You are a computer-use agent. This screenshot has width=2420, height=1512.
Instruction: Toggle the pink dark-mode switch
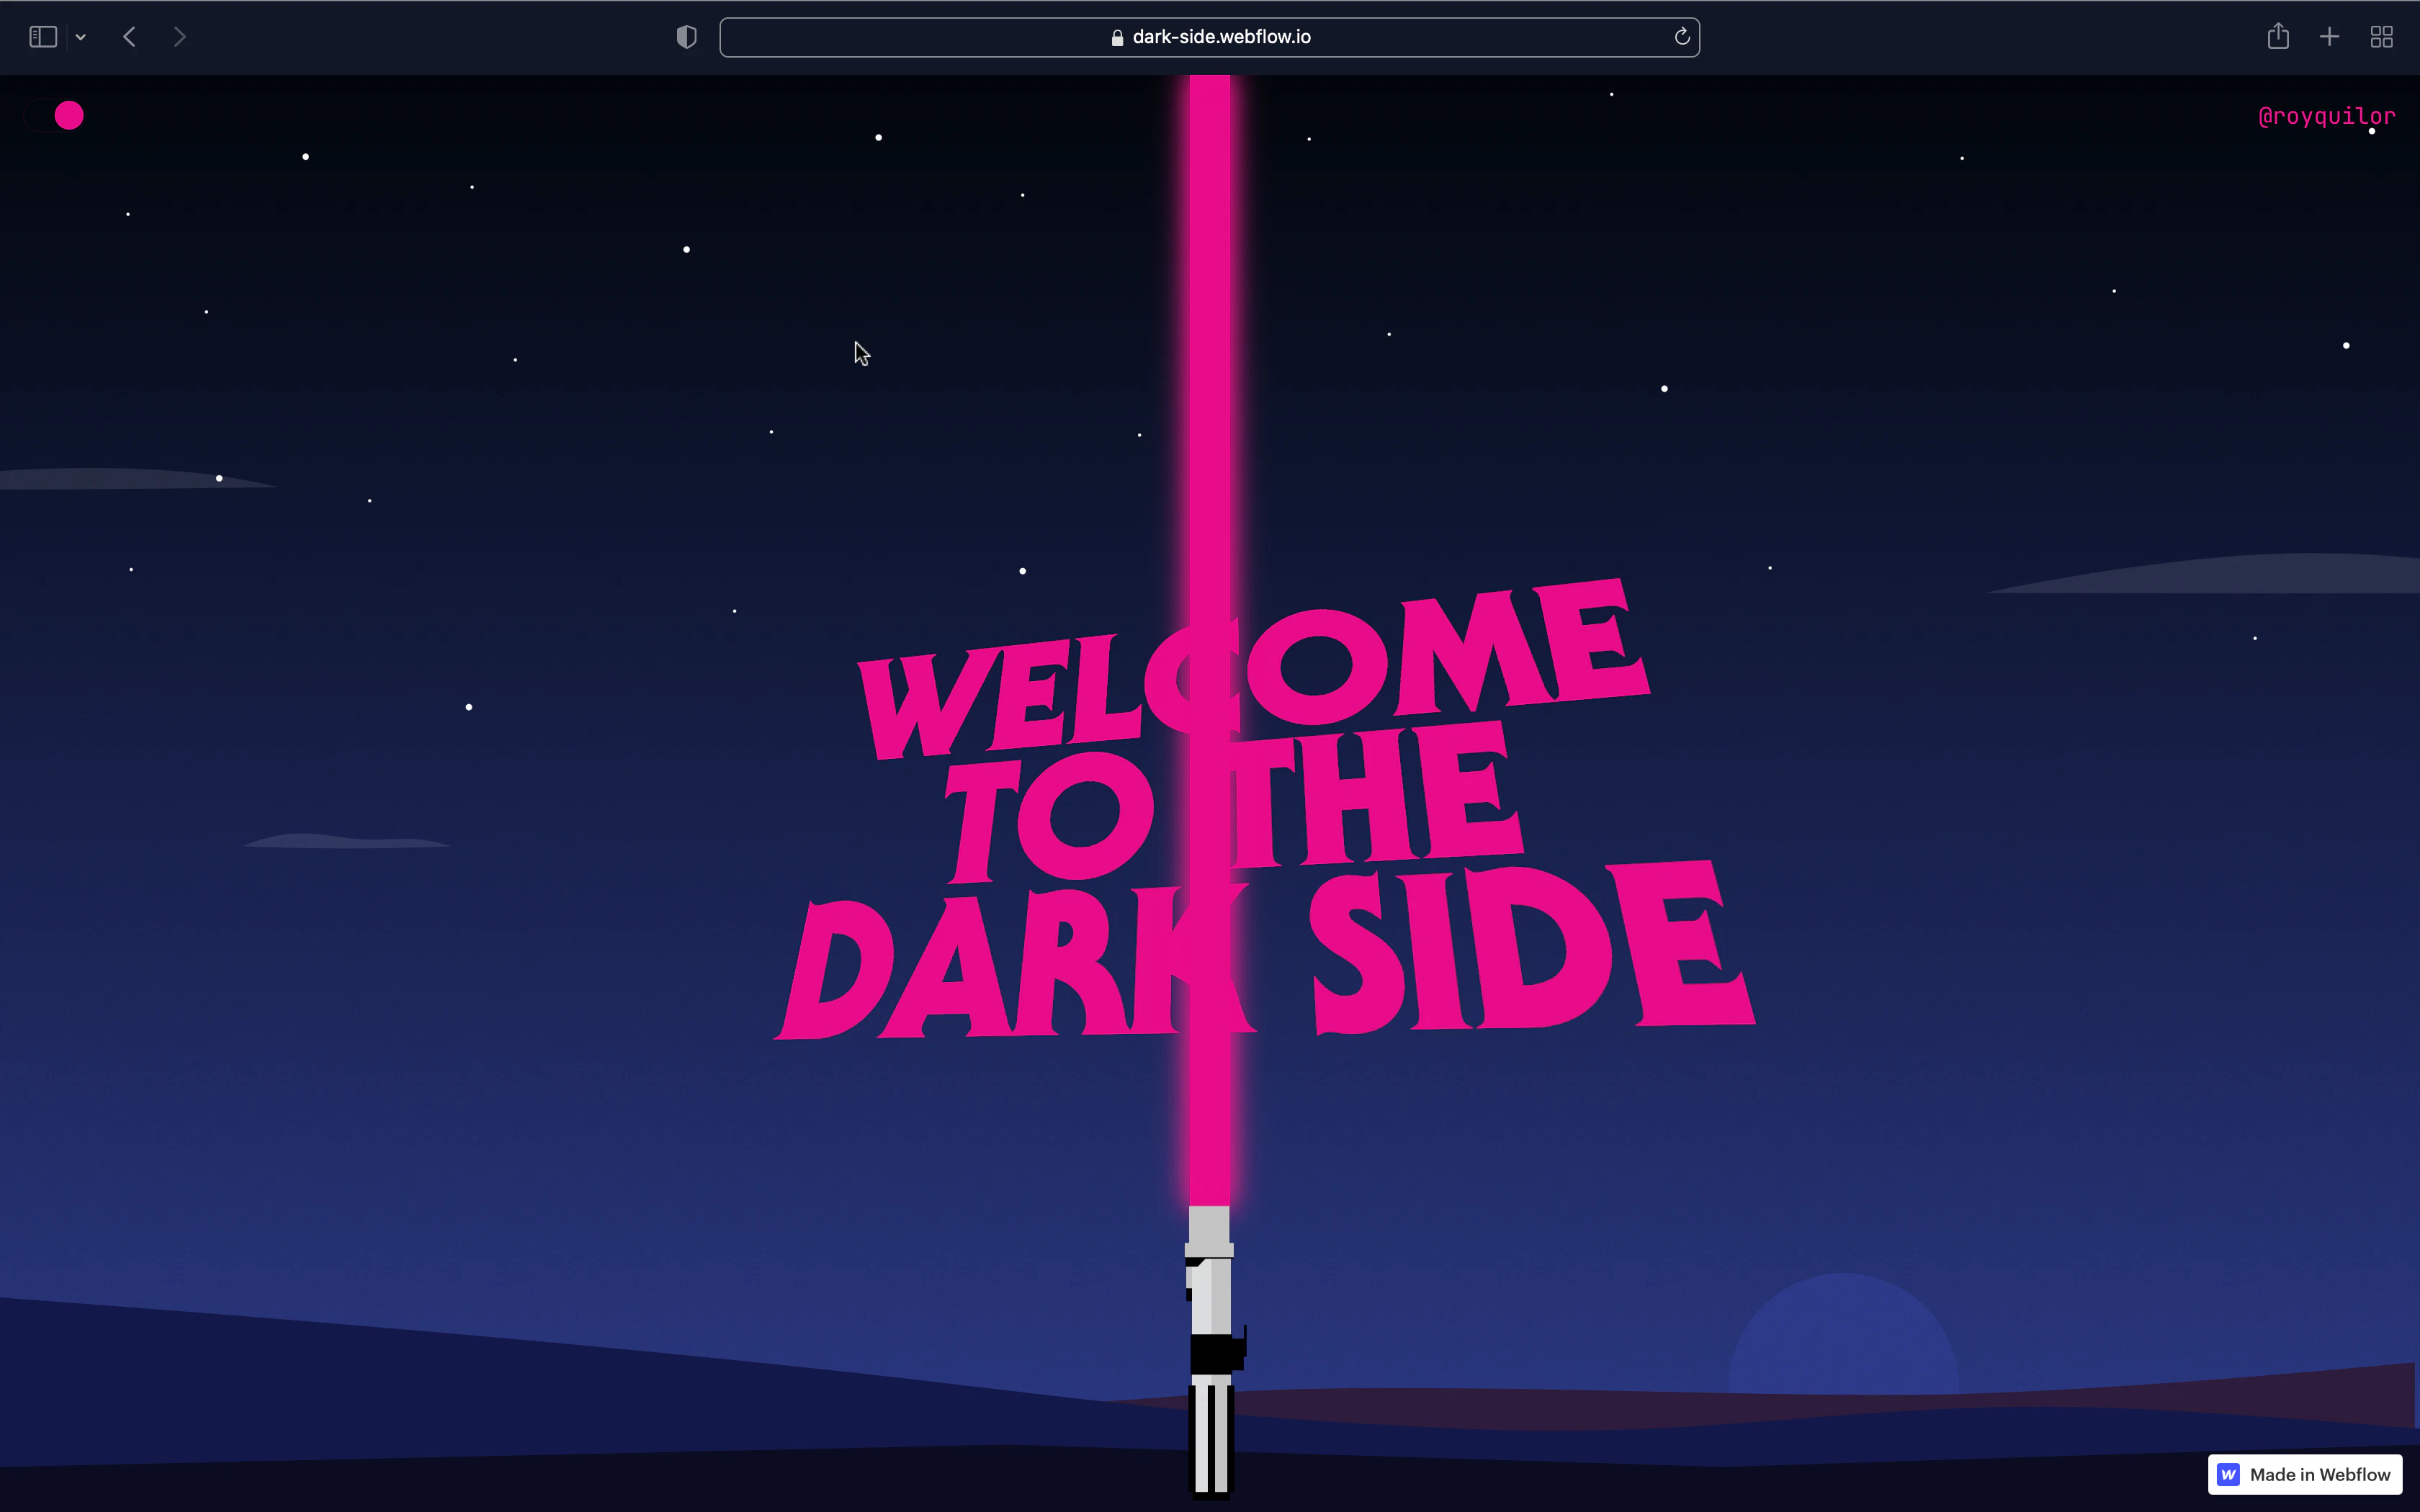(56, 116)
